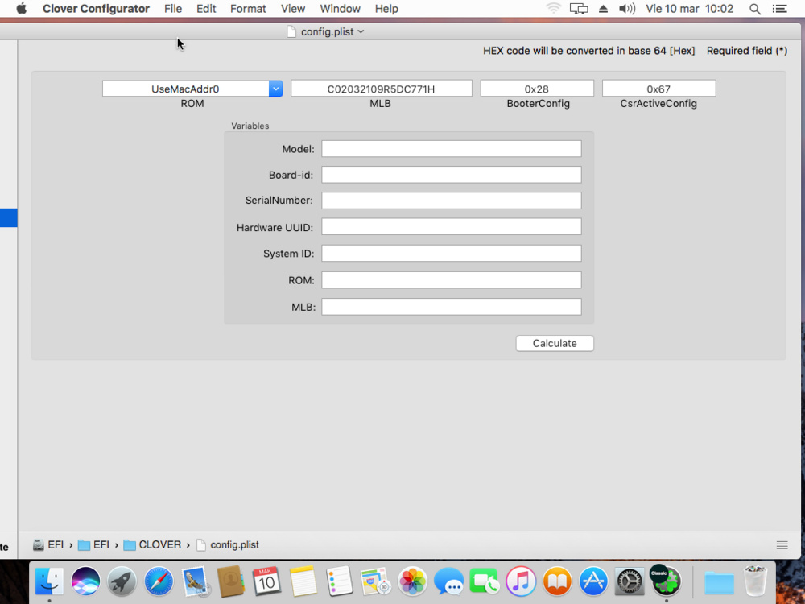Click the volume speaker icon
The width and height of the screenshot is (805, 604).
(627, 9)
